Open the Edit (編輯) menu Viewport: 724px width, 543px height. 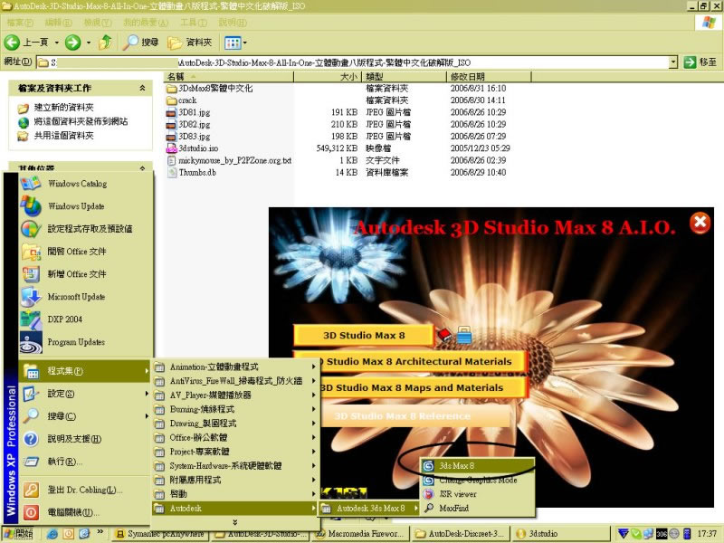tap(58, 22)
